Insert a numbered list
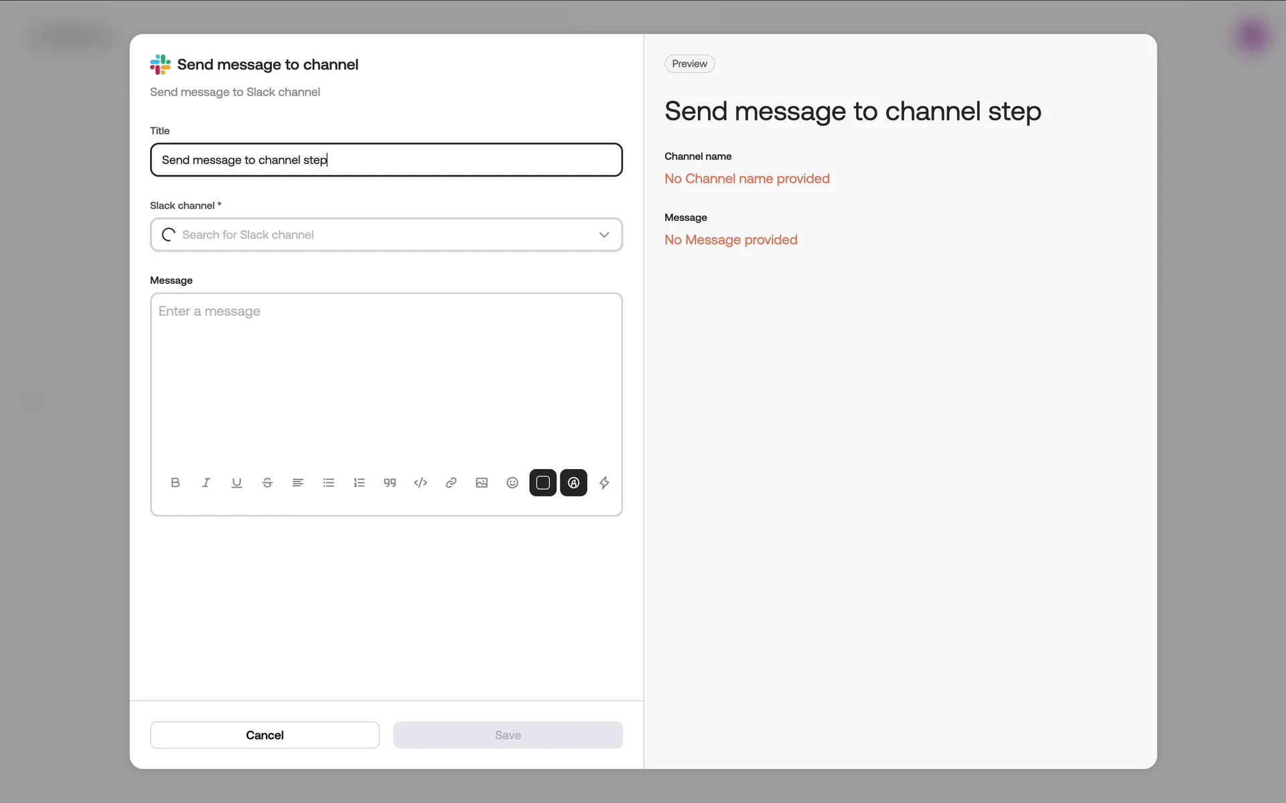This screenshot has height=803, width=1286. (359, 482)
